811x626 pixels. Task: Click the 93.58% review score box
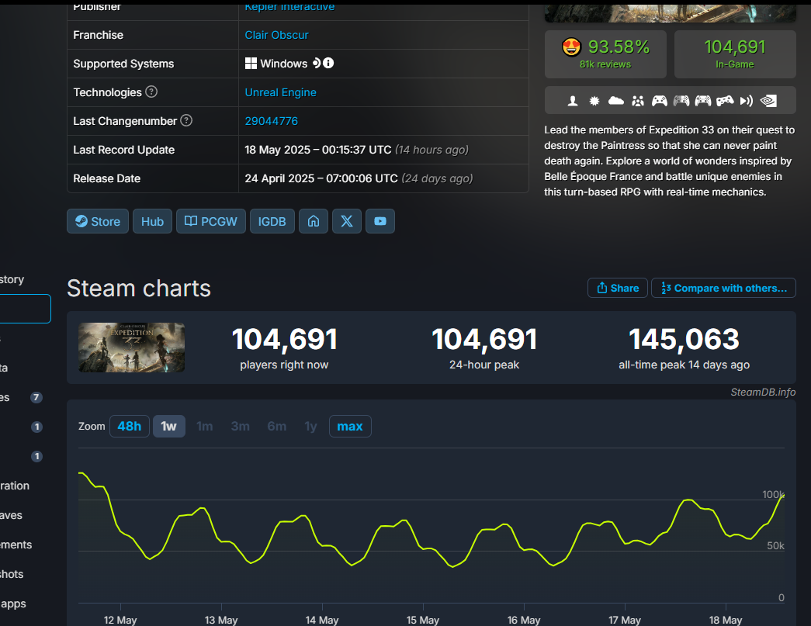[x=605, y=54]
